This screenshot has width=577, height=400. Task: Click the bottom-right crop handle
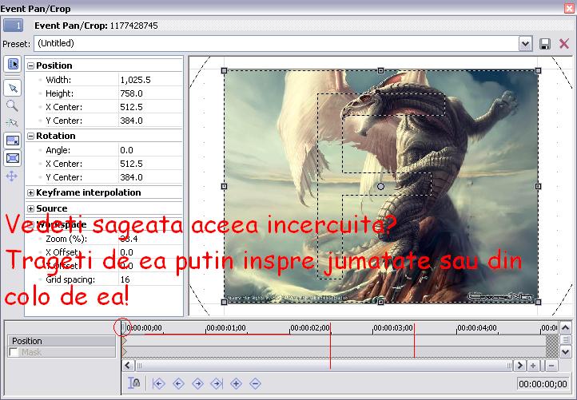click(538, 302)
